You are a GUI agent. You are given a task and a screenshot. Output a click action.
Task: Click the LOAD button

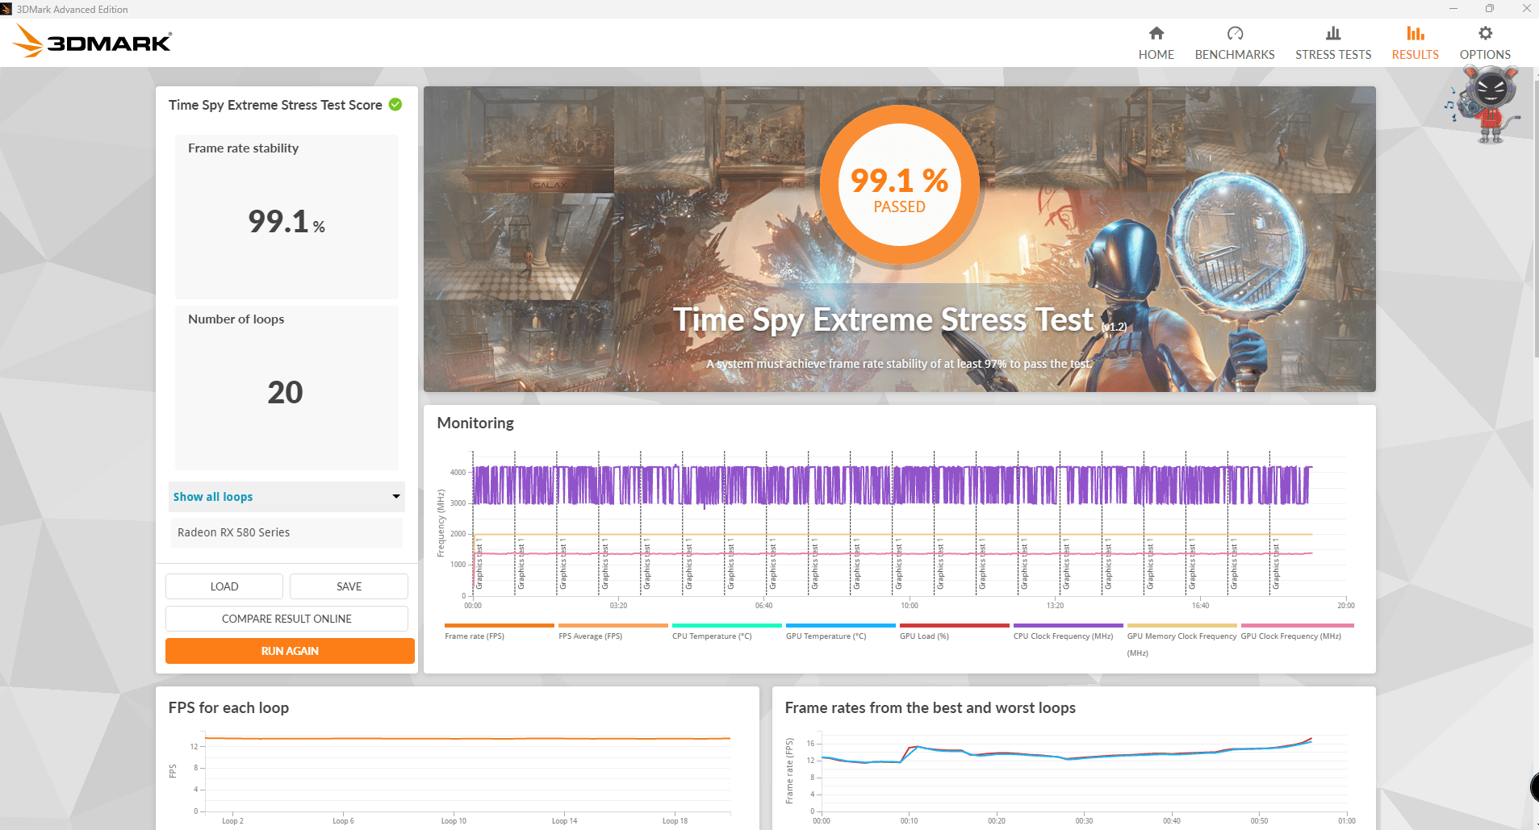click(x=224, y=586)
